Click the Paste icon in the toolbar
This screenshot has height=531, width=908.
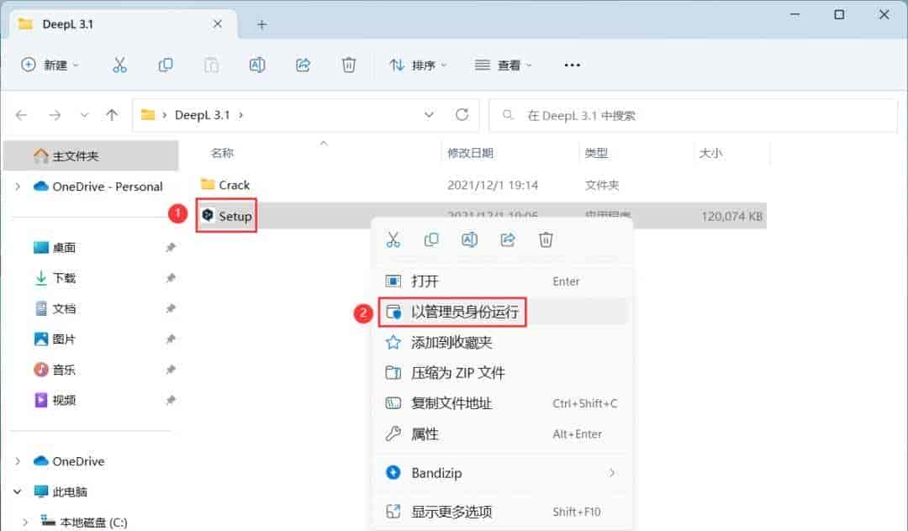click(x=211, y=65)
